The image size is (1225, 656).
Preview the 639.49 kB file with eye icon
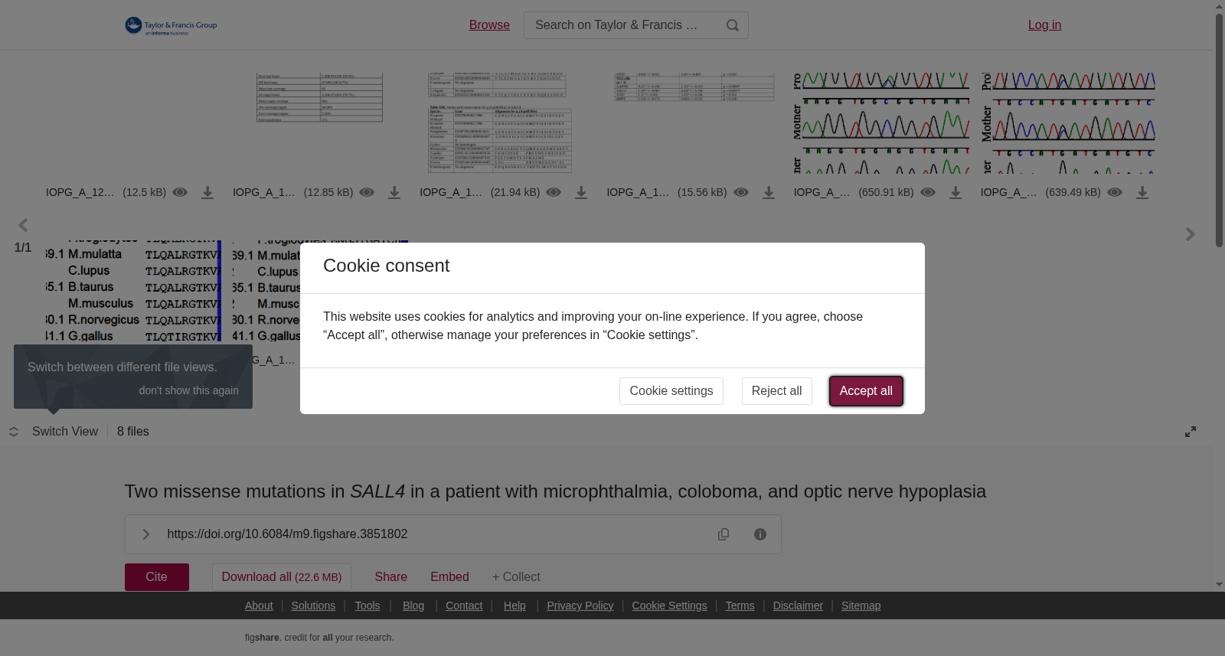(x=1115, y=192)
